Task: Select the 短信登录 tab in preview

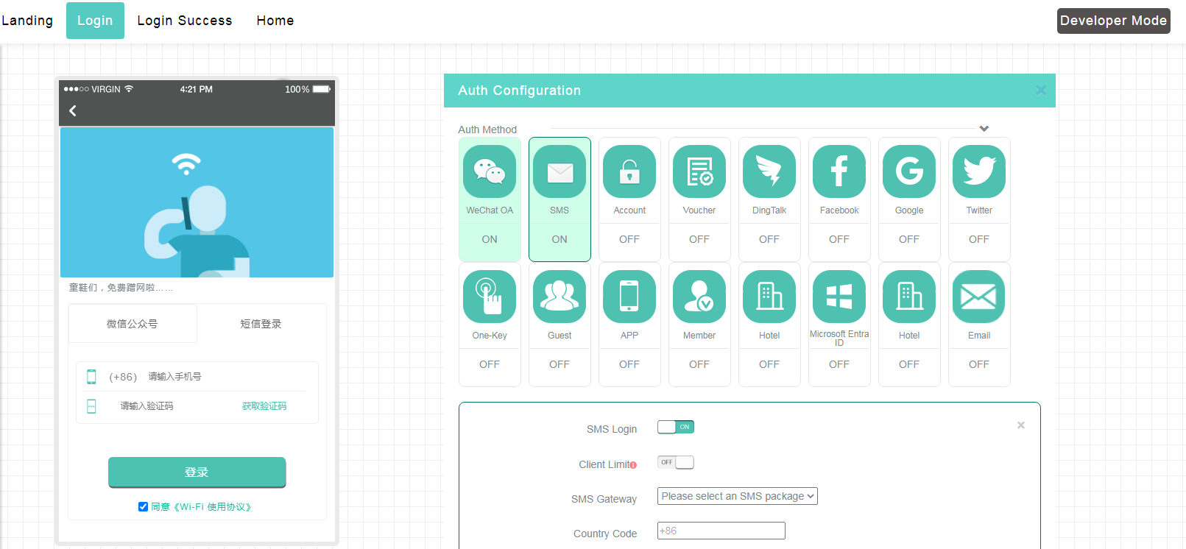Action: 261,324
